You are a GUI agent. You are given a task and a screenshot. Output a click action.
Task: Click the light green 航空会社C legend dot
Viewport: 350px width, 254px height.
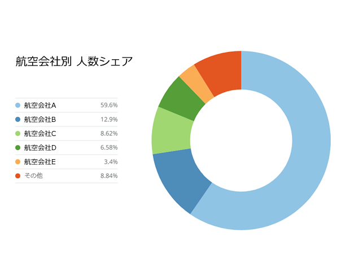18,134
